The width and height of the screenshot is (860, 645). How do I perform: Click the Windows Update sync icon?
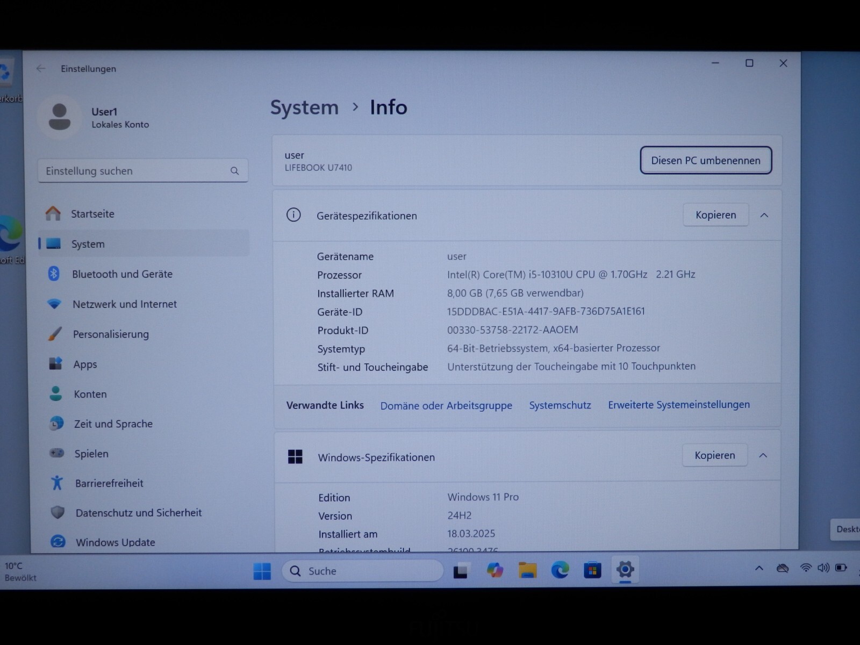pos(58,542)
